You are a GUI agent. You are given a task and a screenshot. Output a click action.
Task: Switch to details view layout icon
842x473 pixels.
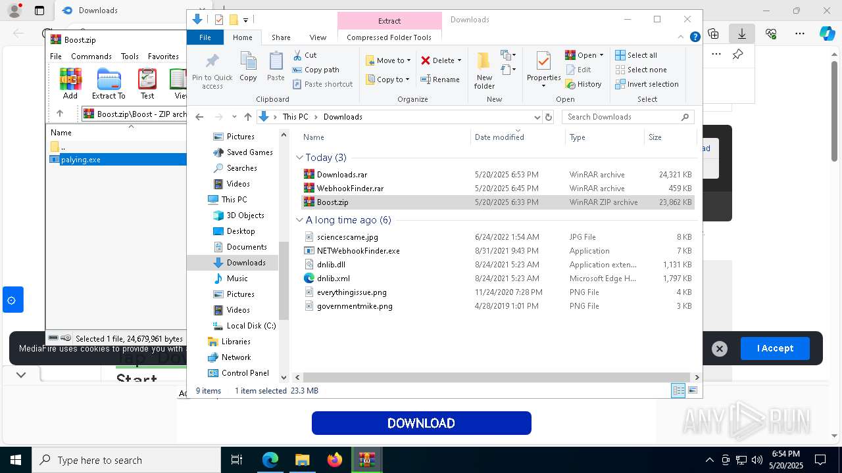point(678,390)
